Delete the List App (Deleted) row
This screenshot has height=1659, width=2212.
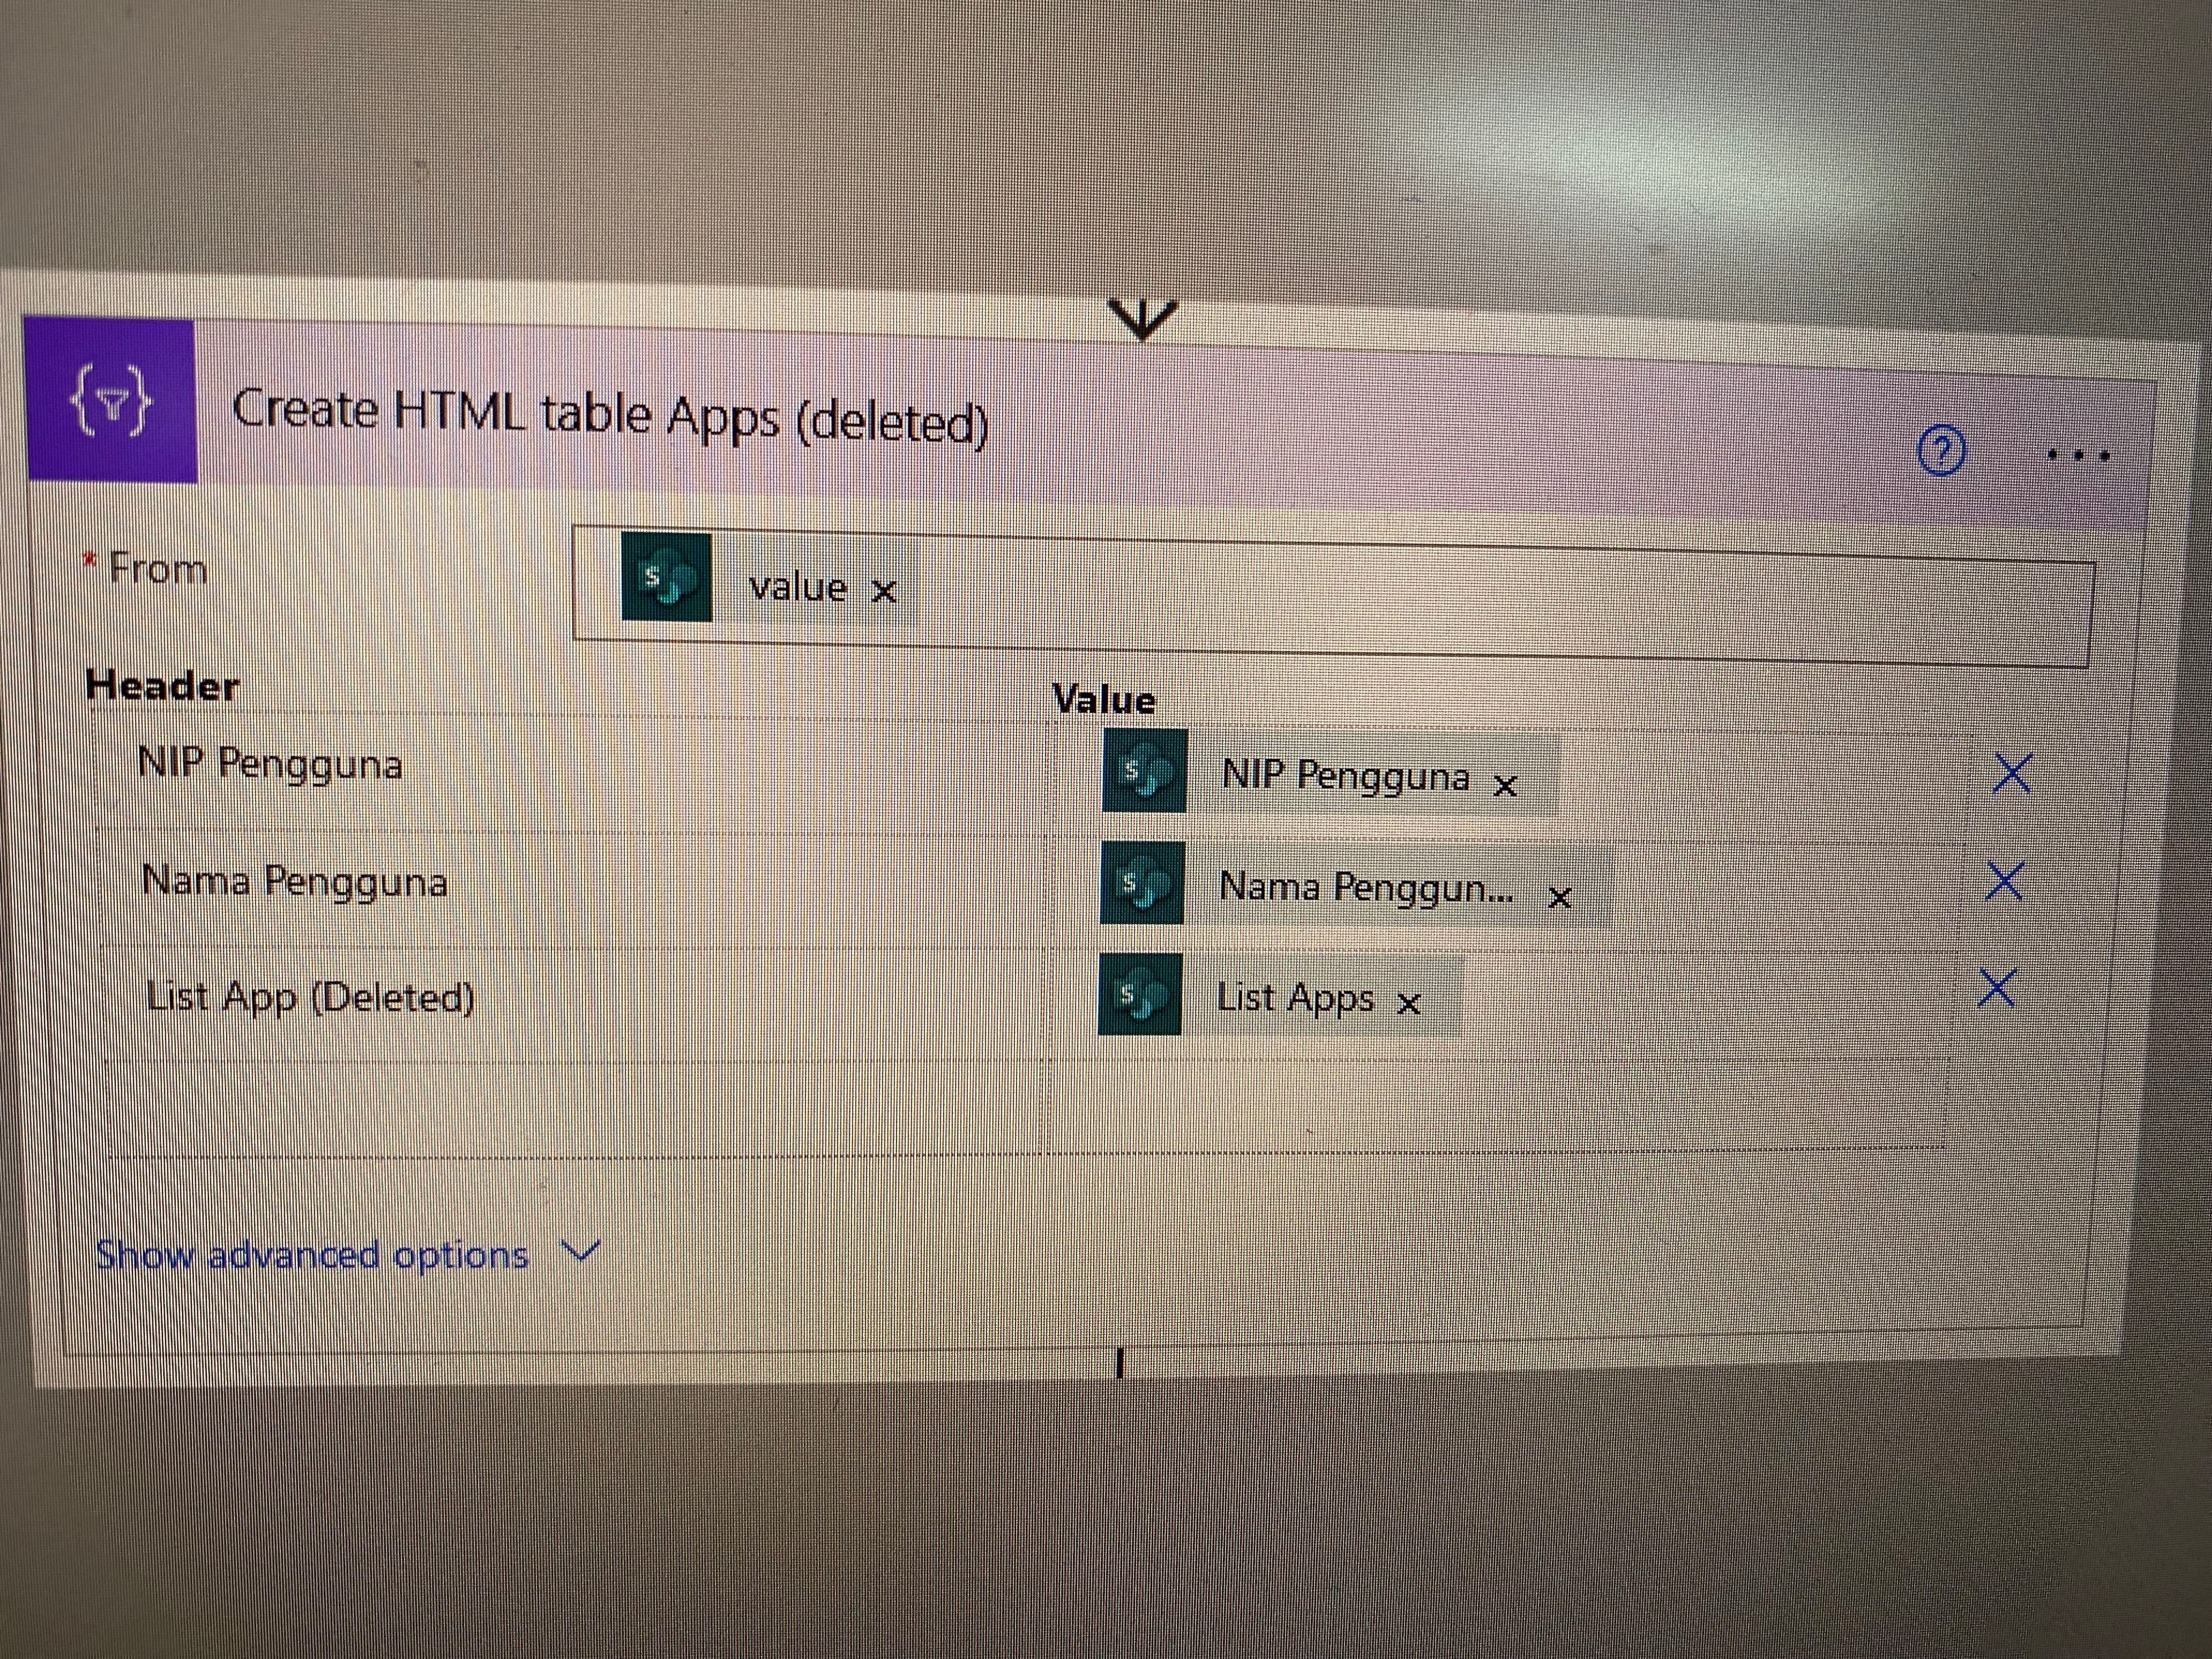[x=1997, y=989]
